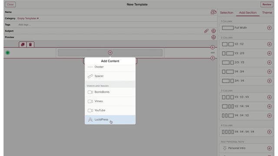Add 1/2 : 1/4 : 1/4 section
278x156 pixels.
pos(269,106)
